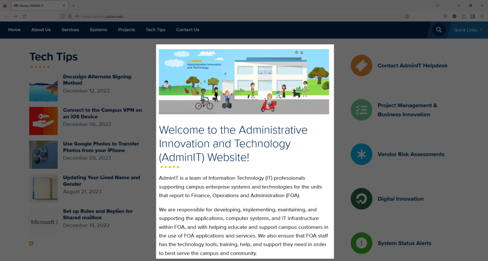Click the System Status Alerts exclamation icon

tap(361, 243)
